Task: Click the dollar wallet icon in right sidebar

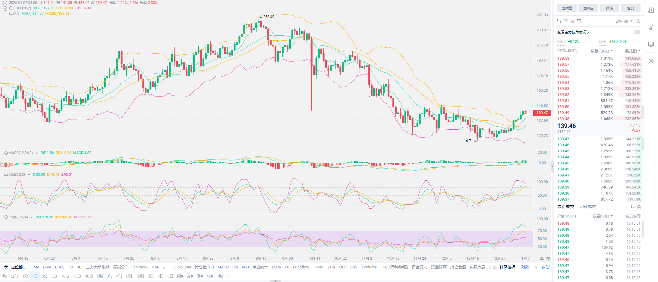Action: pos(651,11)
